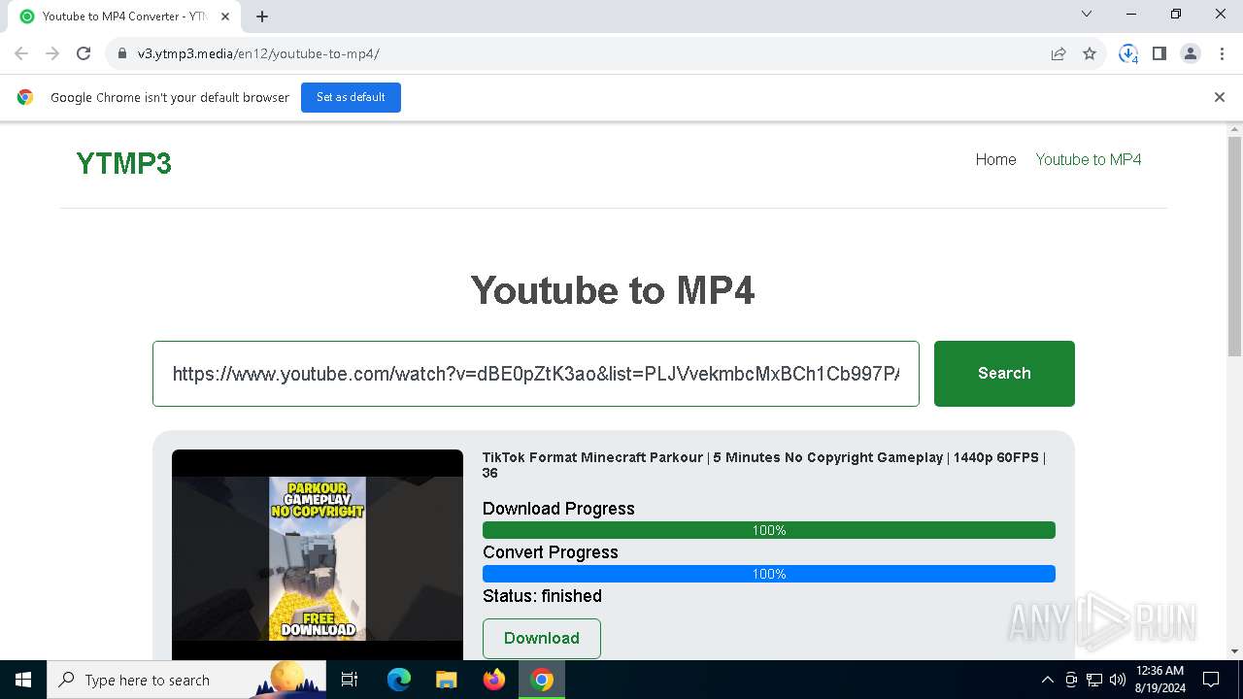Open the Chrome profile avatar
The image size is (1243, 699).
[x=1191, y=53]
